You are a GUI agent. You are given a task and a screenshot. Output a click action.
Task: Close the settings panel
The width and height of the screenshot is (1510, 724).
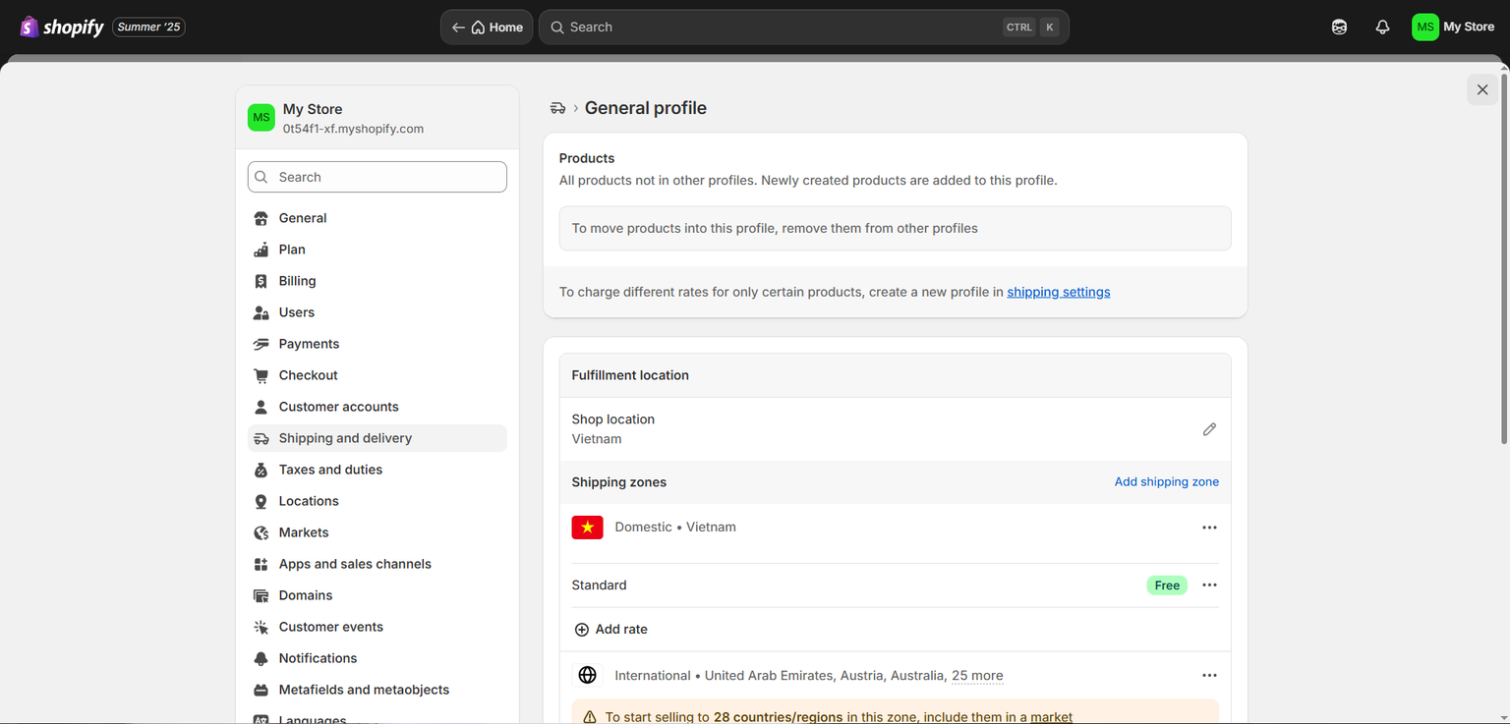(x=1482, y=89)
